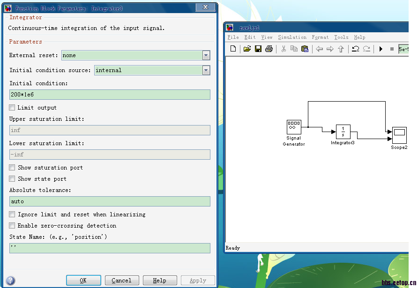
Task: Click the help question mark icon in dialog
Action: coord(10,280)
